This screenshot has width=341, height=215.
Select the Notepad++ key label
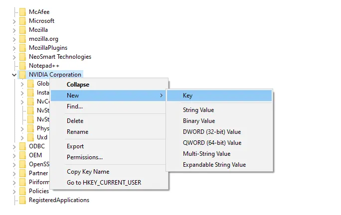44,66
